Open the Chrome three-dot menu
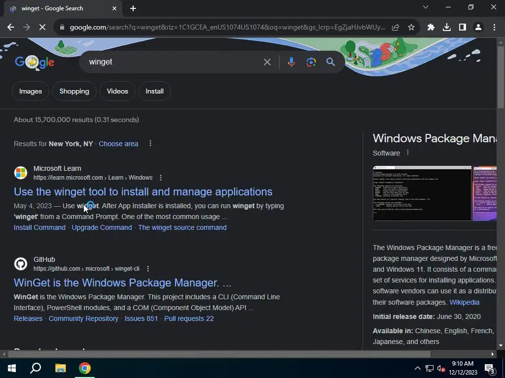This screenshot has height=378, width=505. (494, 28)
